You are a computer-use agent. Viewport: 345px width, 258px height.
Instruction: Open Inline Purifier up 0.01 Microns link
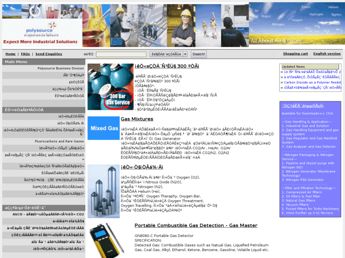tap(308, 213)
